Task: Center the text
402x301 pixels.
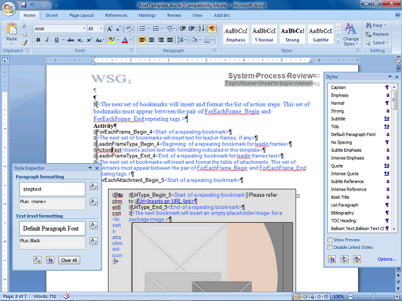Action: 151,40
